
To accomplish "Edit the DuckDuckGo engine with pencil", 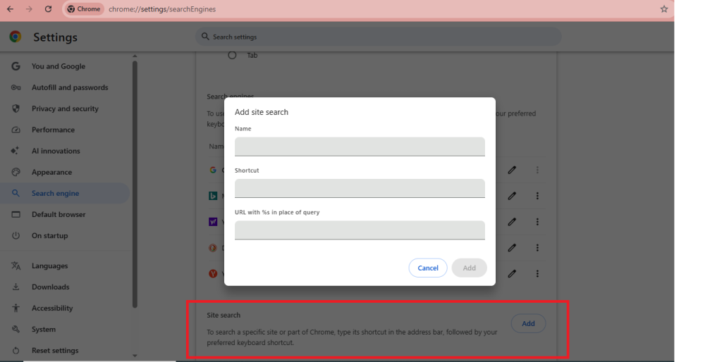I will [512, 247].
